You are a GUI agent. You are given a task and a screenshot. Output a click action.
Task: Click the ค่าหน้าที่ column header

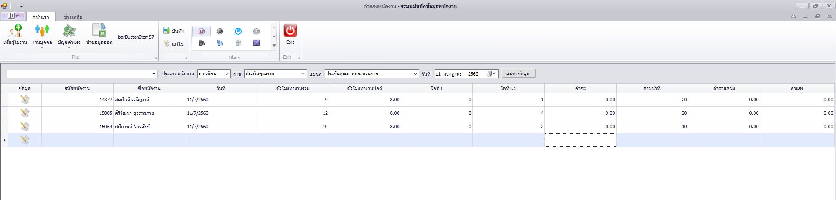(652, 88)
